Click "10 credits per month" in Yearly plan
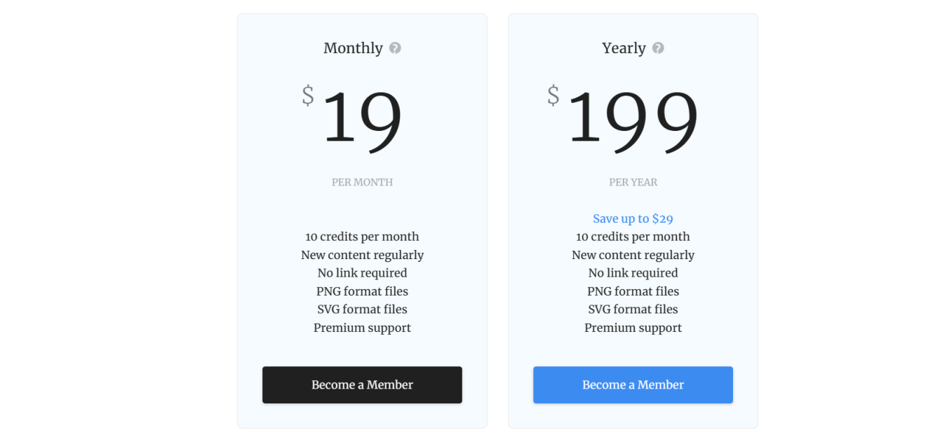 (x=633, y=237)
